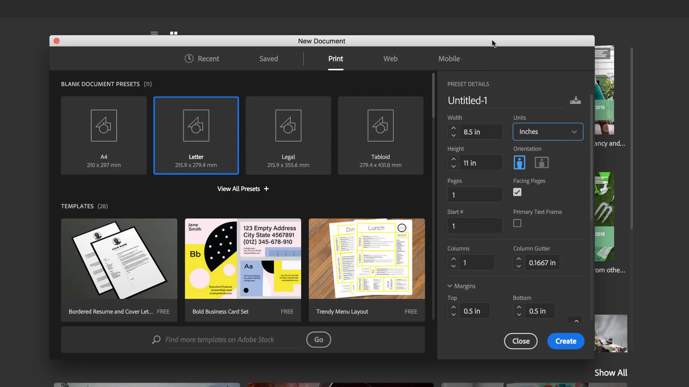Viewport: 689px width, 387px height.
Task: Open the Units dropdown showing Inches
Action: click(x=548, y=132)
